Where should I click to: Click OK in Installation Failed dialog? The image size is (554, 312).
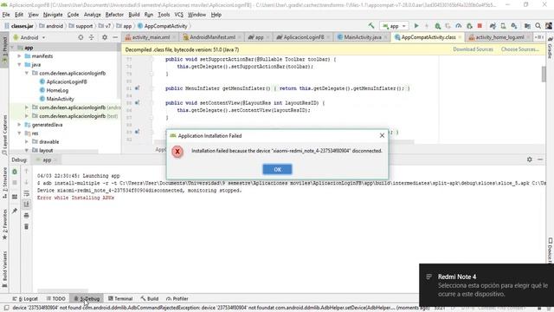(277, 170)
